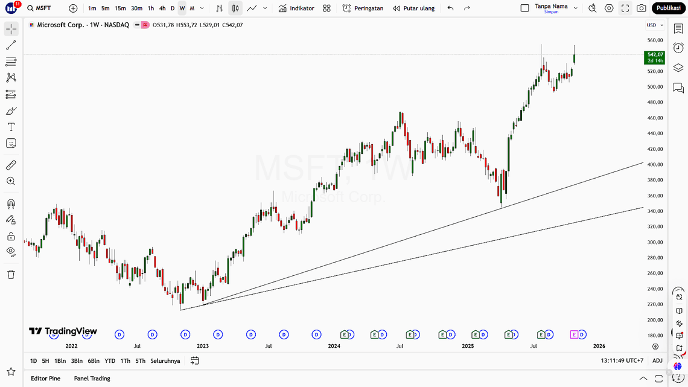Viewport: 688px width, 387px height.
Task: Open the Tanpa Nama layout dropdown
Action: coord(575,8)
